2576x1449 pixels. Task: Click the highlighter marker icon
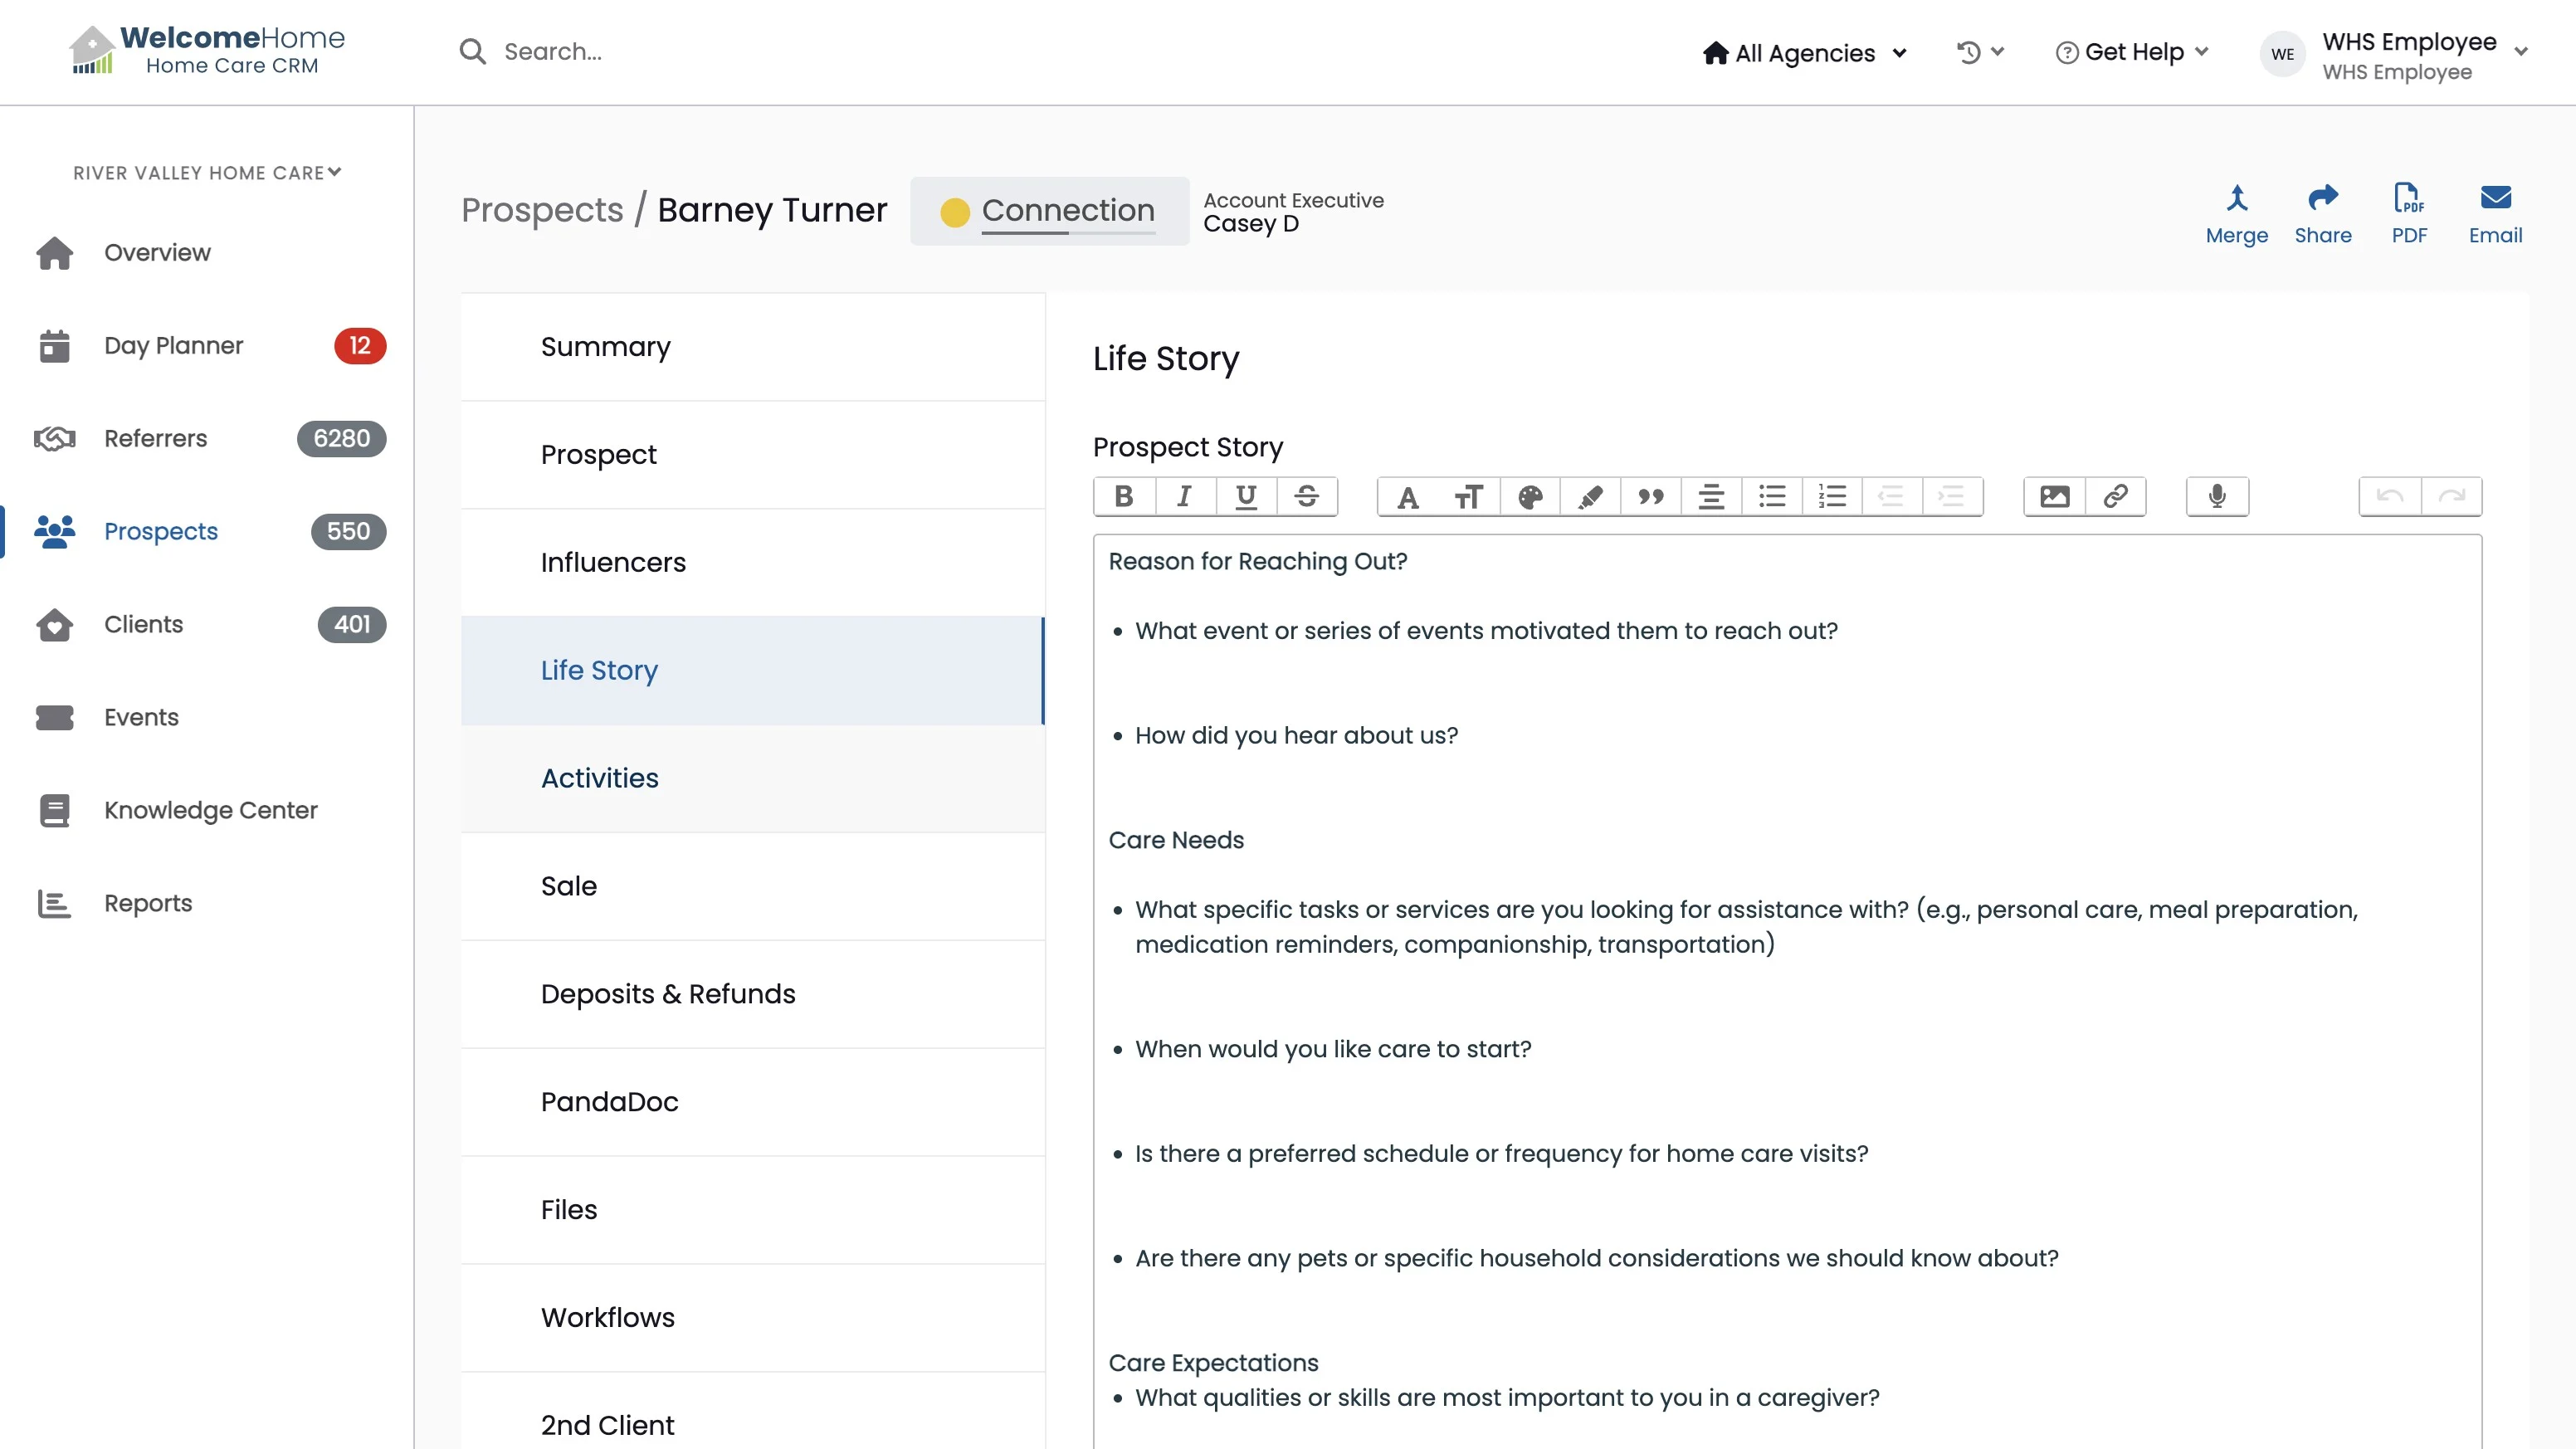click(x=1590, y=496)
